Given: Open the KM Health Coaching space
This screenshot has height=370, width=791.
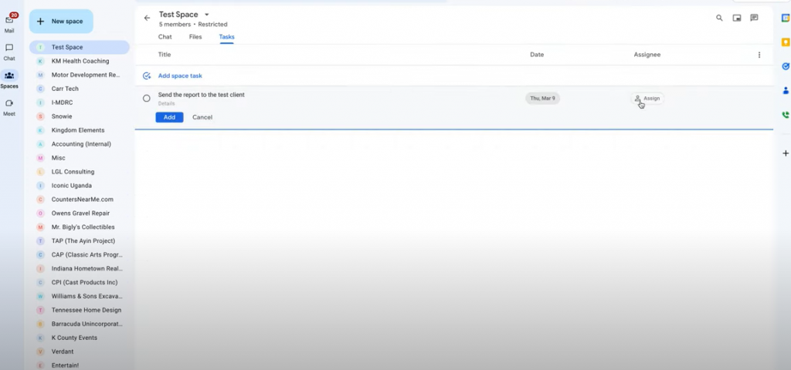Looking at the screenshot, I should pos(80,61).
